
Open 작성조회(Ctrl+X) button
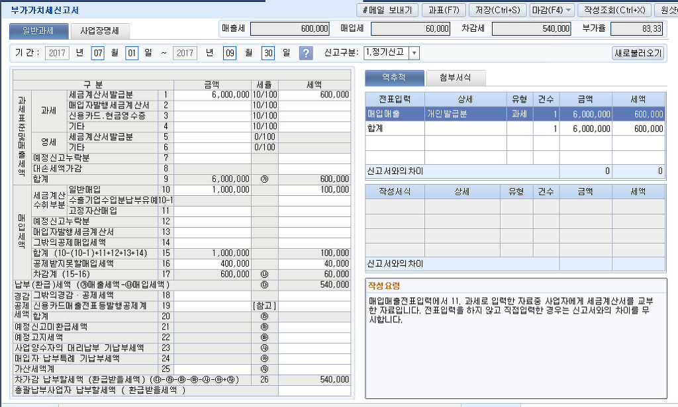coord(612,10)
